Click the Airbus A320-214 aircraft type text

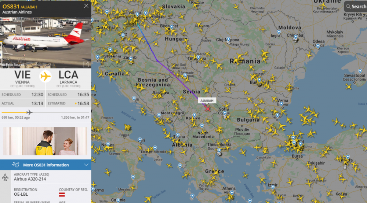pyautogui.click(x=30, y=179)
